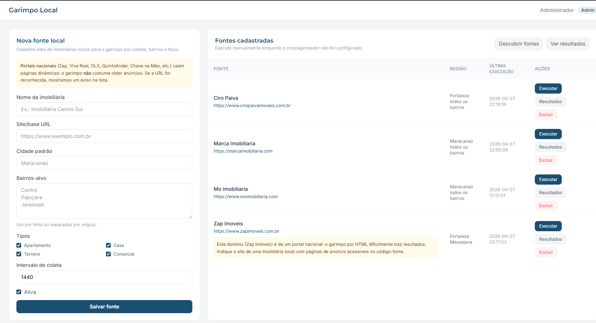Click timestamp 2026-04-27 22:19:16
This screenshot has height=323, width=596.
click(502, 102)
